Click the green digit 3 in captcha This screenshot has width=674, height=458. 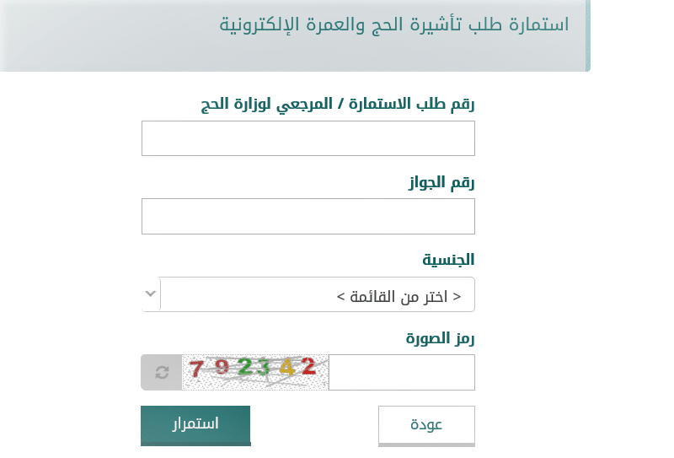coord(263,368)
